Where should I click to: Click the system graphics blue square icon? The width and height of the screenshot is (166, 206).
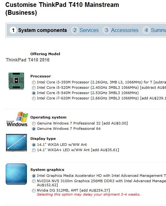[16, 174]
